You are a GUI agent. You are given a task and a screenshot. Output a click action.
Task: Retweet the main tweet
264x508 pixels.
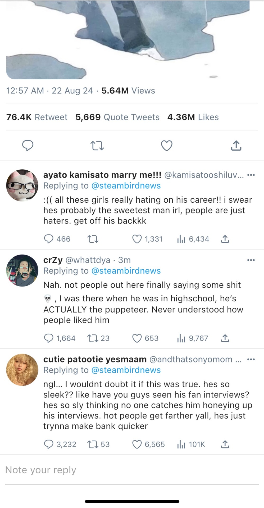coord(97,146)
